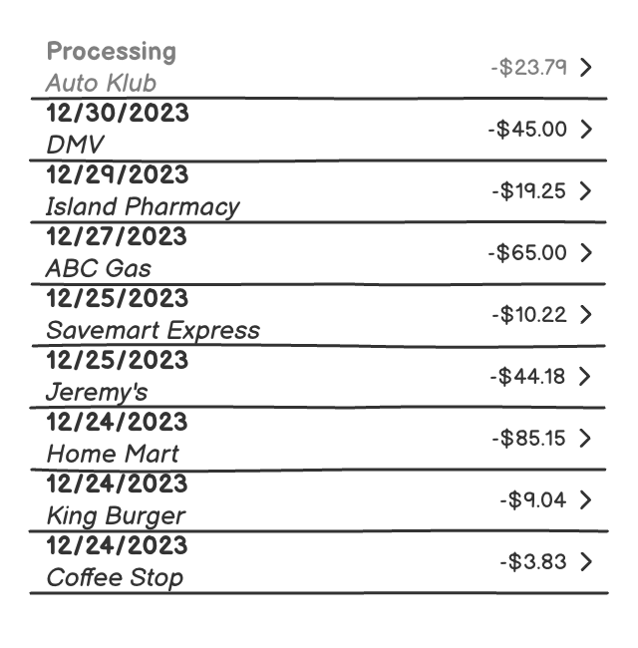The width and height of the screenshot is (638, 648).
Task: Open DMV transaction details arrow
Action: coord(586,129)
